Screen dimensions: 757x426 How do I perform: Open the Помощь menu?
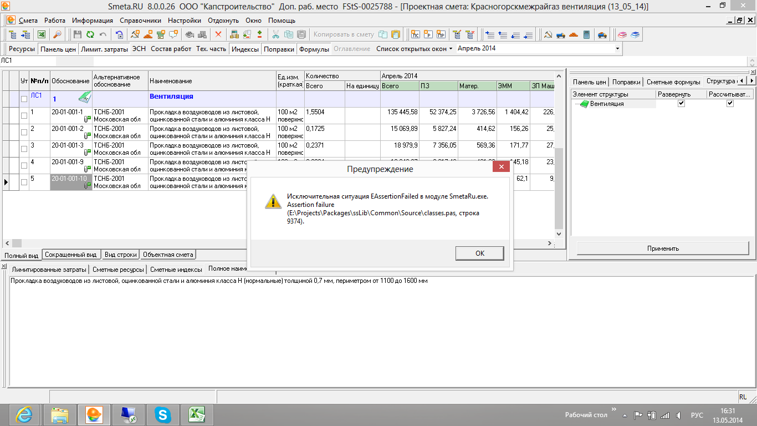(x=282, y=20)
